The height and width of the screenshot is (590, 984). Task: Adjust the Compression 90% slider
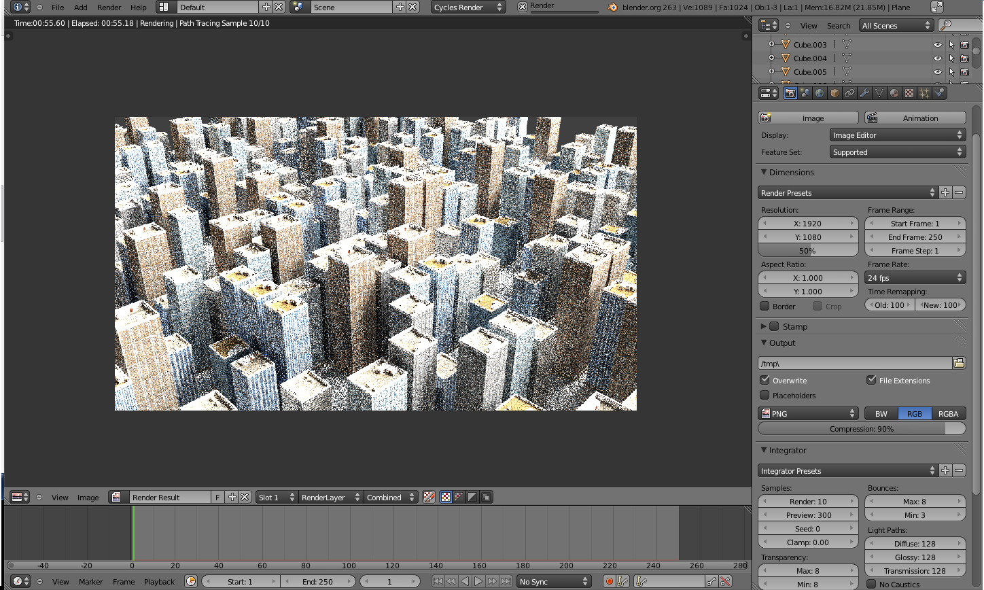(862, 429)
